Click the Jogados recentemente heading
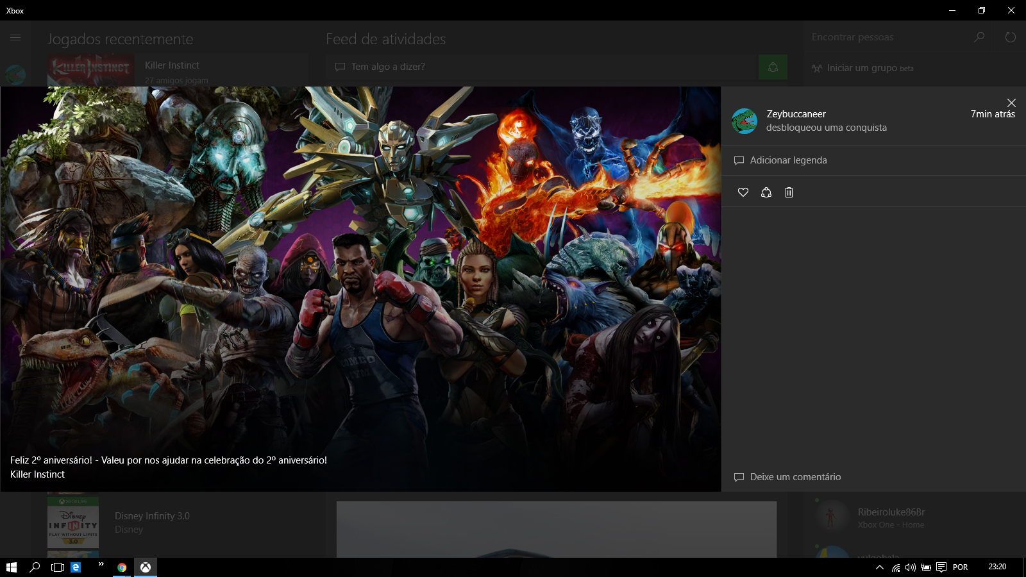Screen dimensions: 1026x577 coord(120,39)
